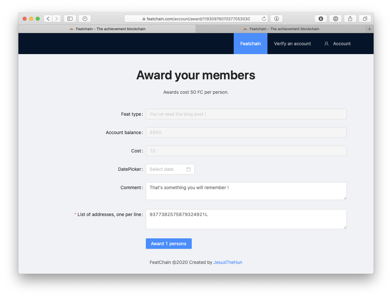Toggle the Safari sidebar icon
Image resolution: width=392 pixels, height=298 pixels.
point(70,19)
